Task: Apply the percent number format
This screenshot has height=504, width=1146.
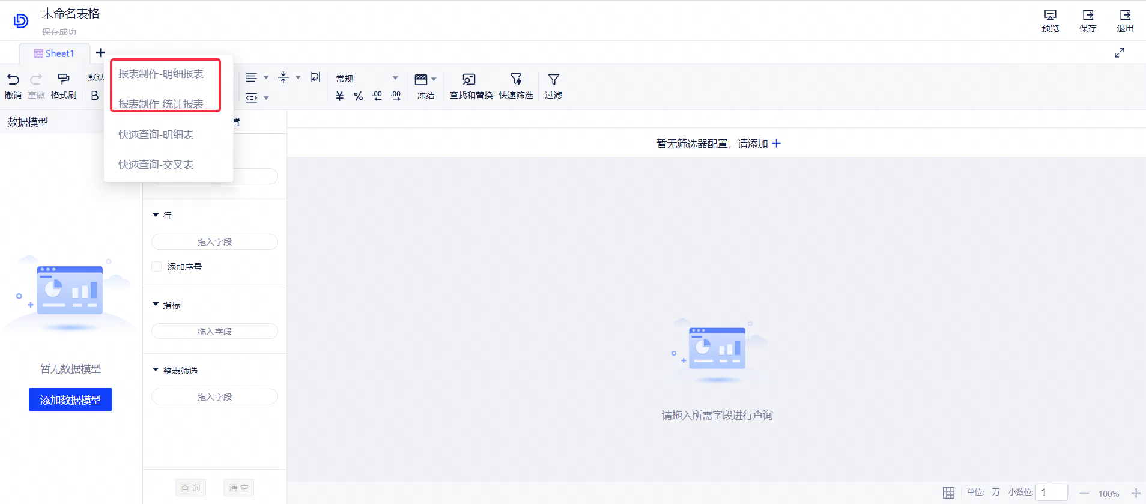Action: 359,96
